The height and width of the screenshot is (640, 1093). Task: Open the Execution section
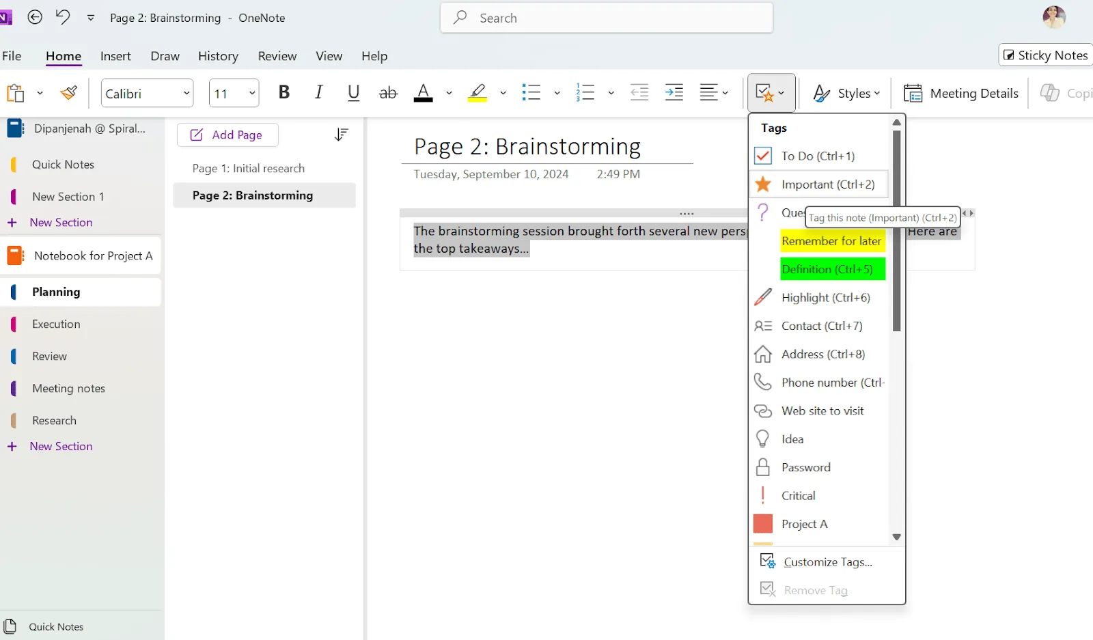coord(81,324)
